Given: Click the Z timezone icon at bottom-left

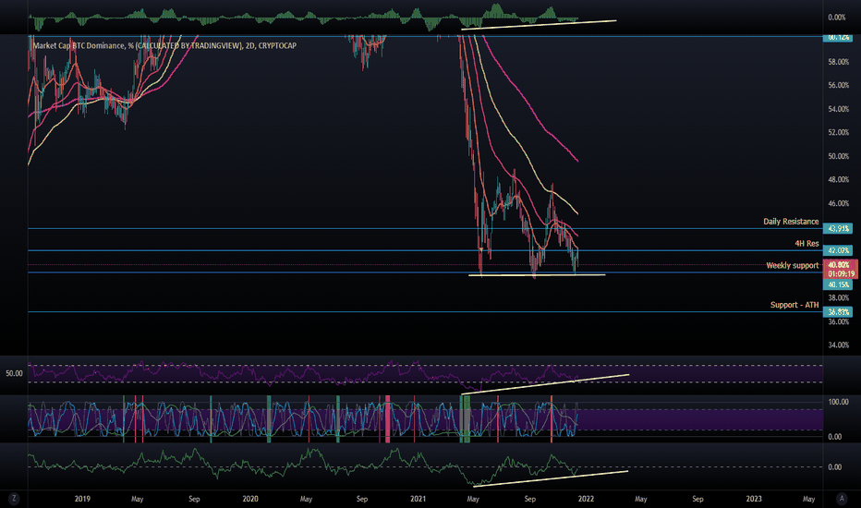Looking at the screenshot, I should (14, 499).
